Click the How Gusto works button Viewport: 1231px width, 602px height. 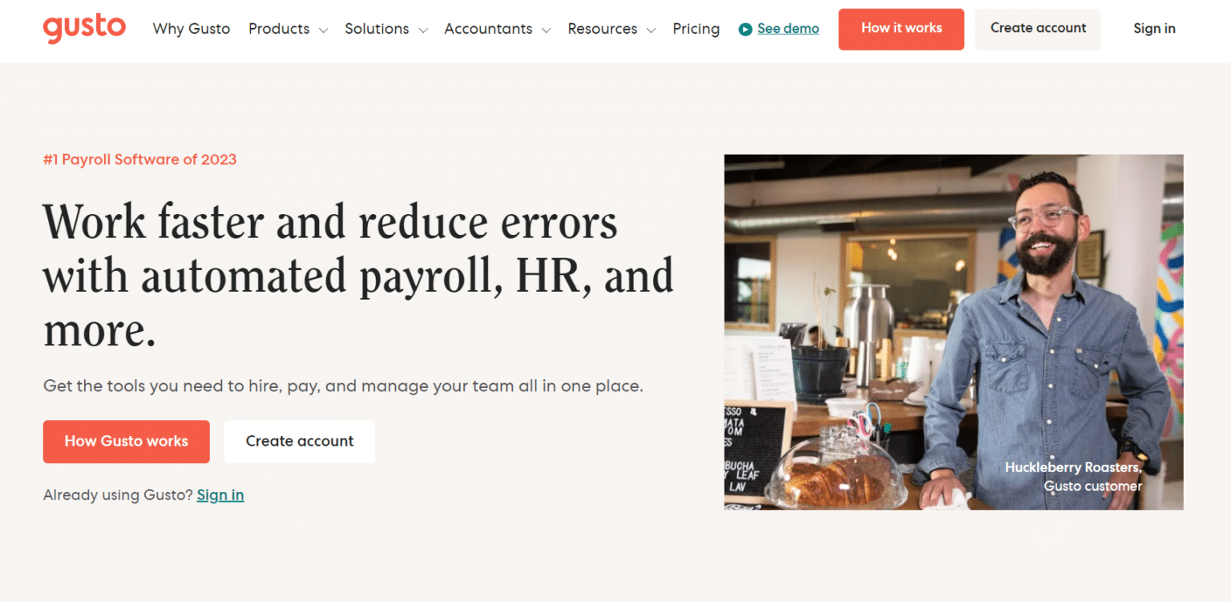click(127, 442)
